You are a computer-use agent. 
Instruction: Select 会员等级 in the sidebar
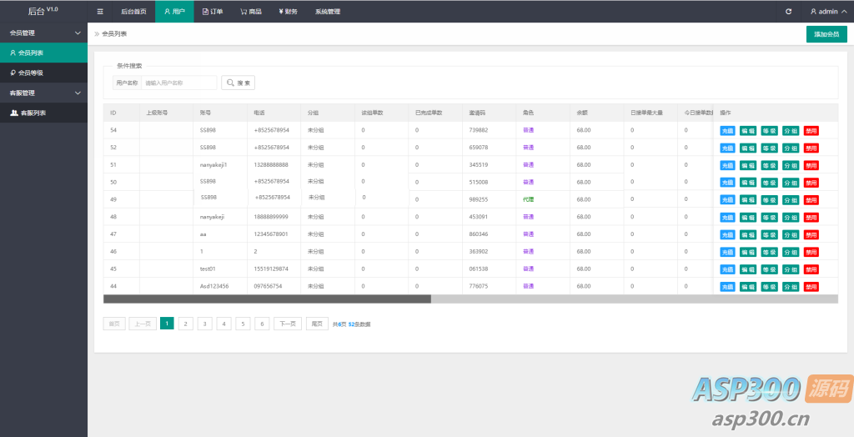(43, 73)
